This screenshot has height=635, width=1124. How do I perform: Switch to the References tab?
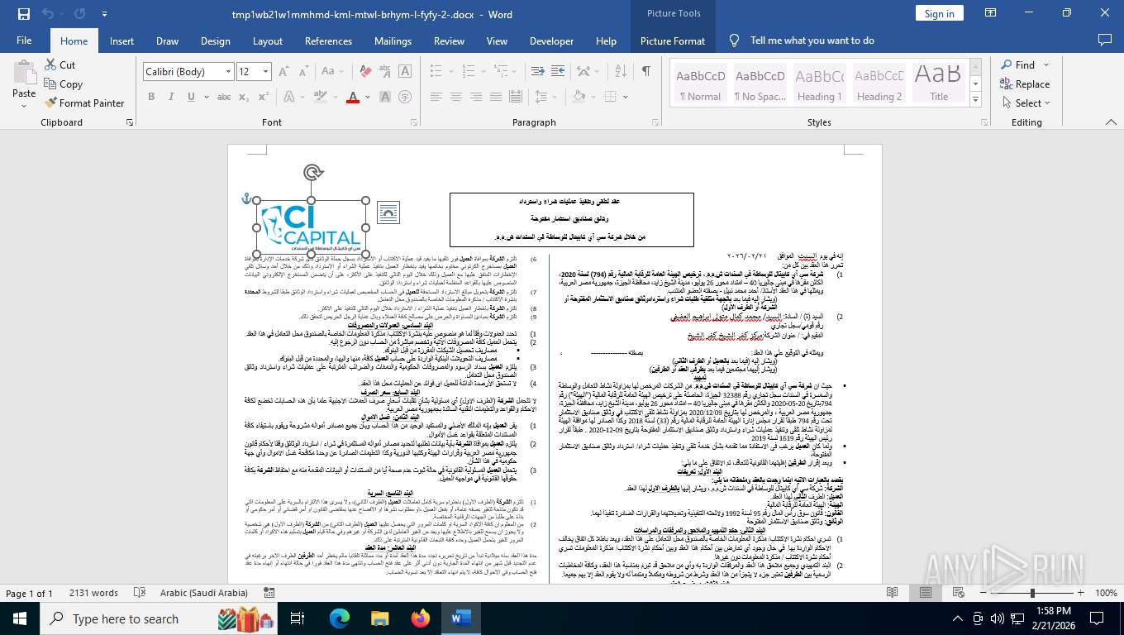pyautogui.click(x=328, y=41)
